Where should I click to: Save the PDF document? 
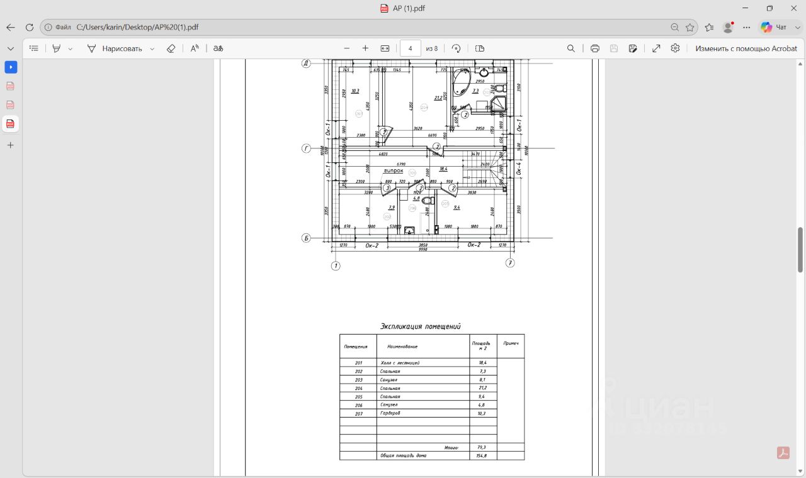coord(614,48)
